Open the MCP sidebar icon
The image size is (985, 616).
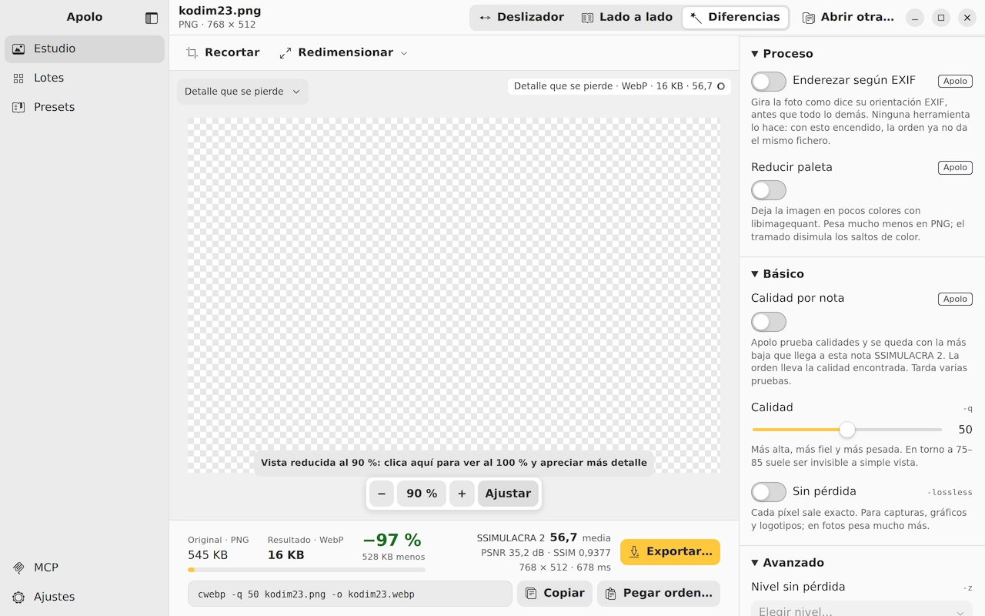tap(18, 567)
